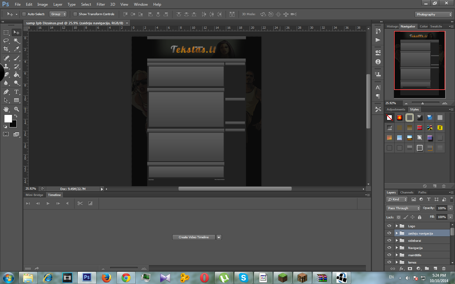Pick the Horizontal Type tool

click(x=16, y=92)
